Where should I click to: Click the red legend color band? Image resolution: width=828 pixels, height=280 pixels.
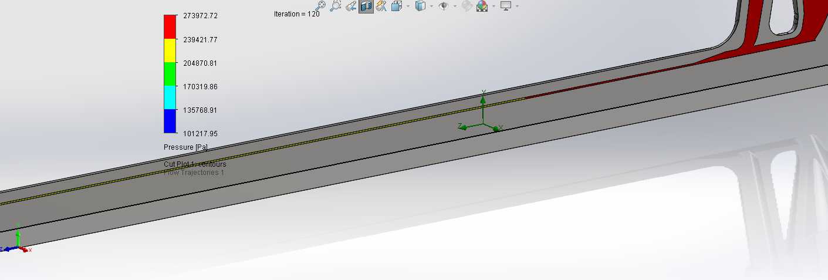(x=170, y=27)
